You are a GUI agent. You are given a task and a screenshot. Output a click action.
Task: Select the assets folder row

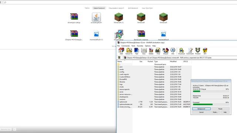(154, 69)
